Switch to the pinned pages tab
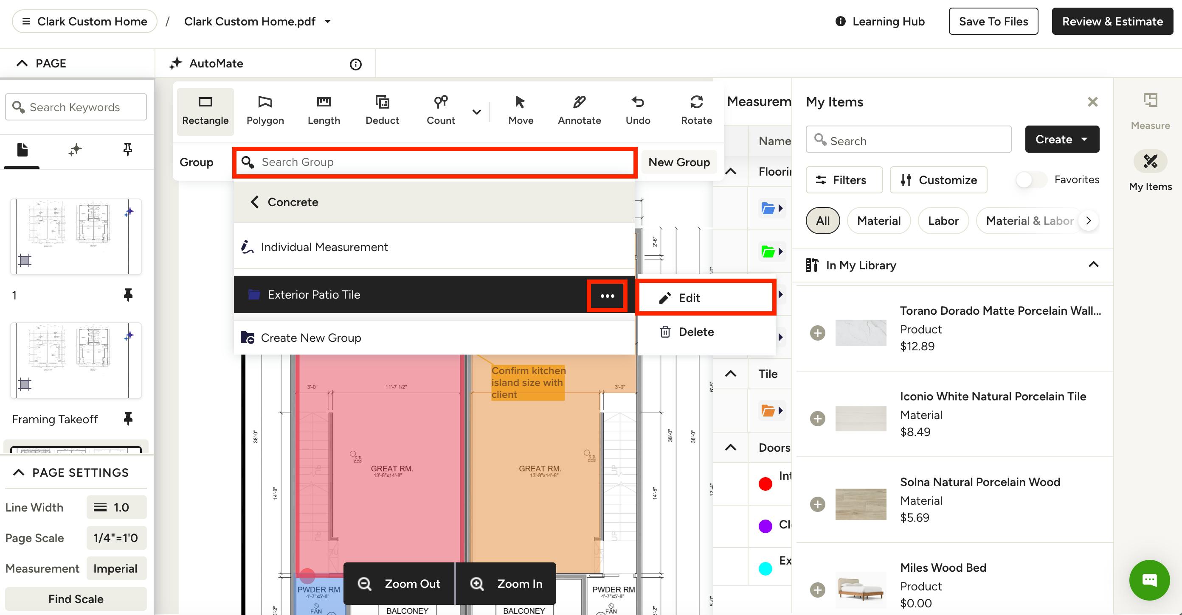Image resolution: width=1182 pixels, height=615 pixels. [127, 150]
